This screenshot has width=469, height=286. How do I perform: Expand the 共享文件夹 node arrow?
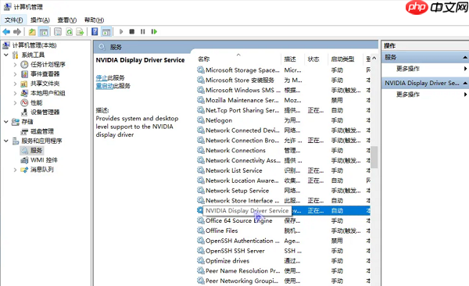coord(16,84)
